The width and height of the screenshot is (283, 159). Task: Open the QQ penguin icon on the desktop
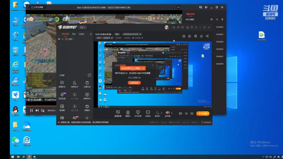16,111
